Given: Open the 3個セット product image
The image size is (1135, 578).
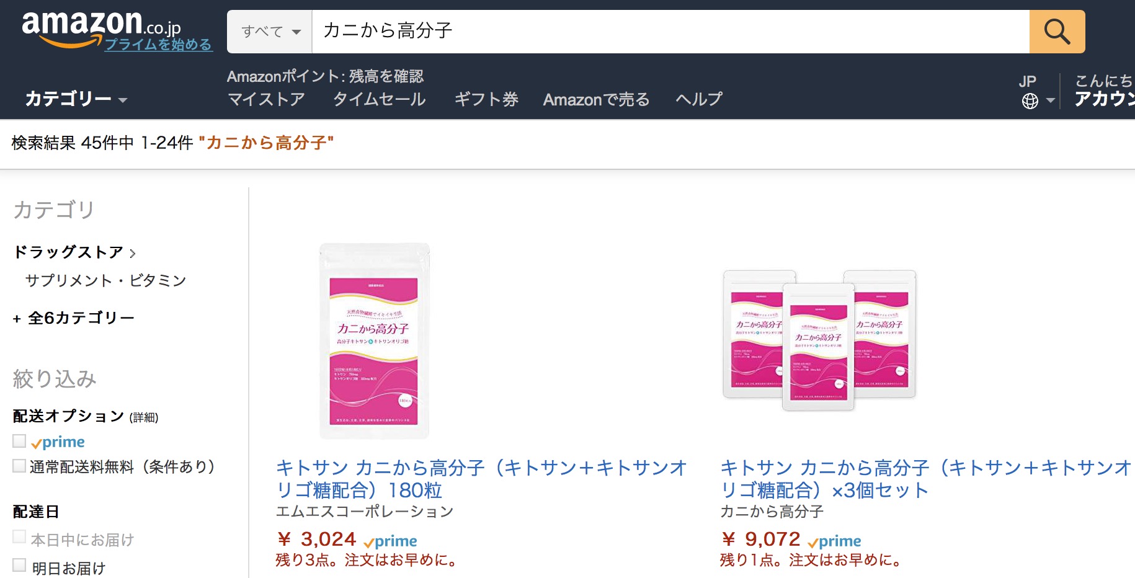Looking at the screenshot, I should click(x=819, y=340).
